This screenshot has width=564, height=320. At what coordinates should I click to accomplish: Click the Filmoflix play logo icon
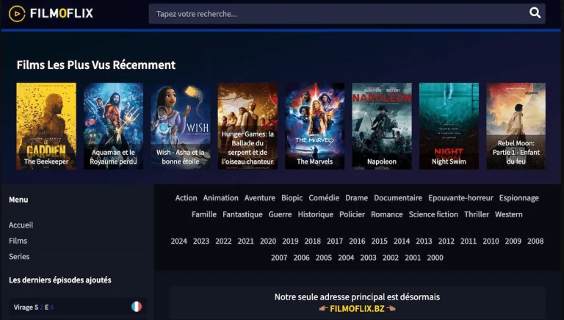(x=17, y=14)
